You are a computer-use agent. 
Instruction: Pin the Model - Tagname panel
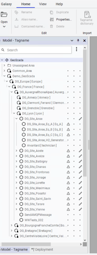tap(78, 41)
